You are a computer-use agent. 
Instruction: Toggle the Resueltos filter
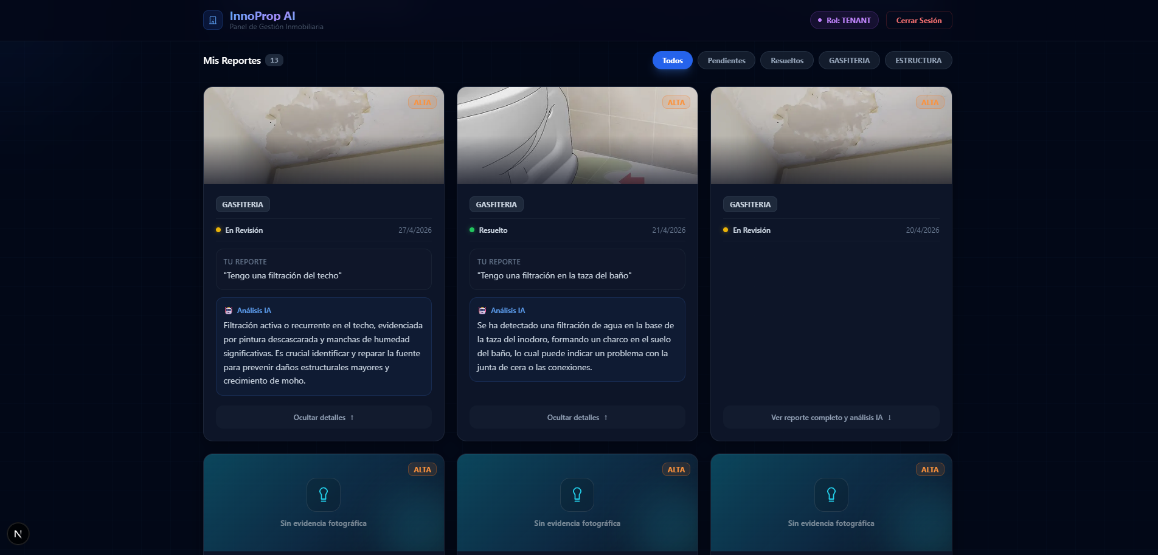[786, 60]
